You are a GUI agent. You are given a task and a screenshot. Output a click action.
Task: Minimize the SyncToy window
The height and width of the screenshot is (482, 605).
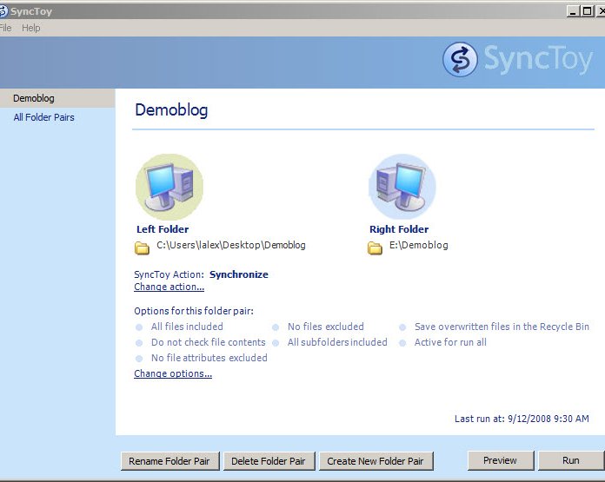(573, 11)
